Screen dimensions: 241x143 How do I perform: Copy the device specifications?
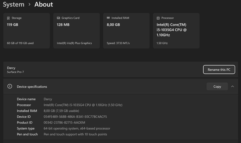[217, 86]
